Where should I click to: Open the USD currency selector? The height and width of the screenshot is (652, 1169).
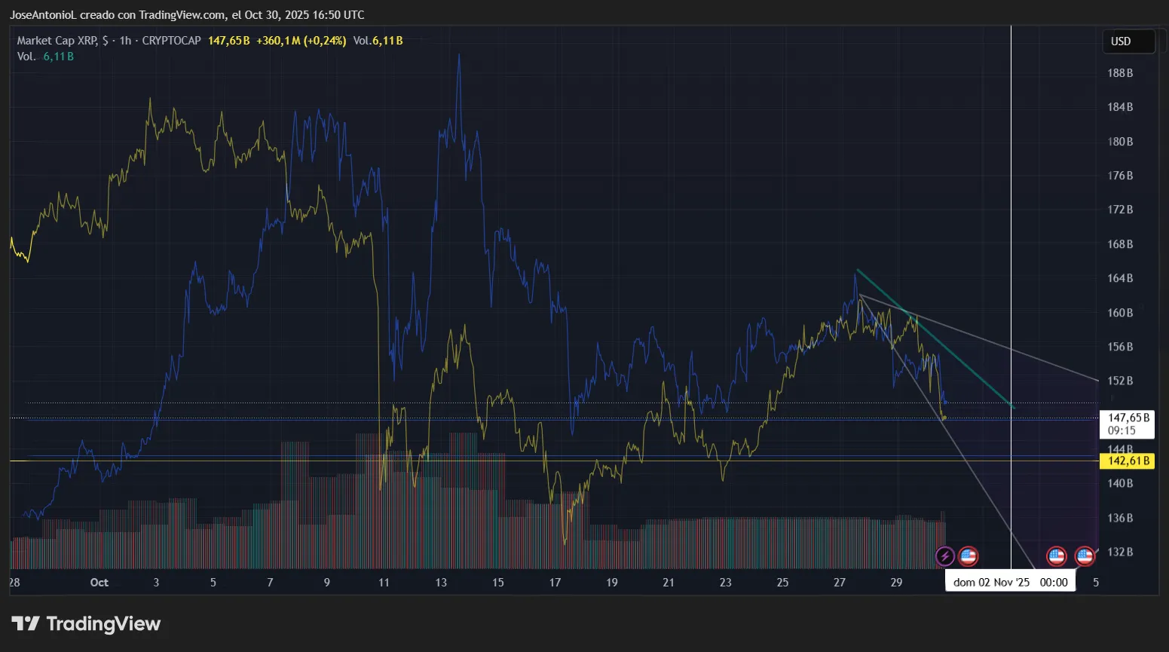(1128, 41)
